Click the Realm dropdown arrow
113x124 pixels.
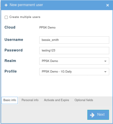click(105, 61)
